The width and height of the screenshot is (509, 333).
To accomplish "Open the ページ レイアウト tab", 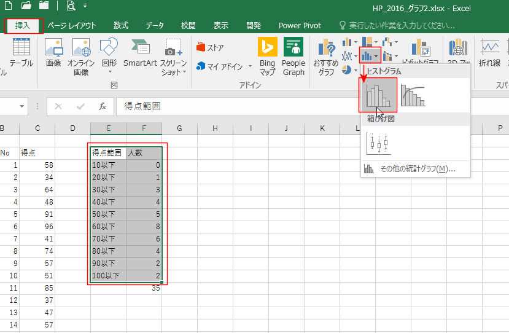I will point(72,25).
